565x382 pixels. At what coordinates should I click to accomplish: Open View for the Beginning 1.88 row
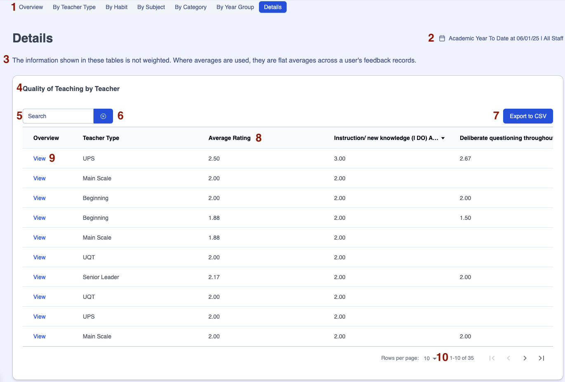39,218
